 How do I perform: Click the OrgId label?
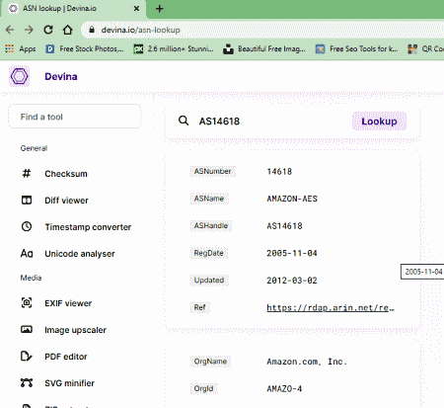[203, 388]
